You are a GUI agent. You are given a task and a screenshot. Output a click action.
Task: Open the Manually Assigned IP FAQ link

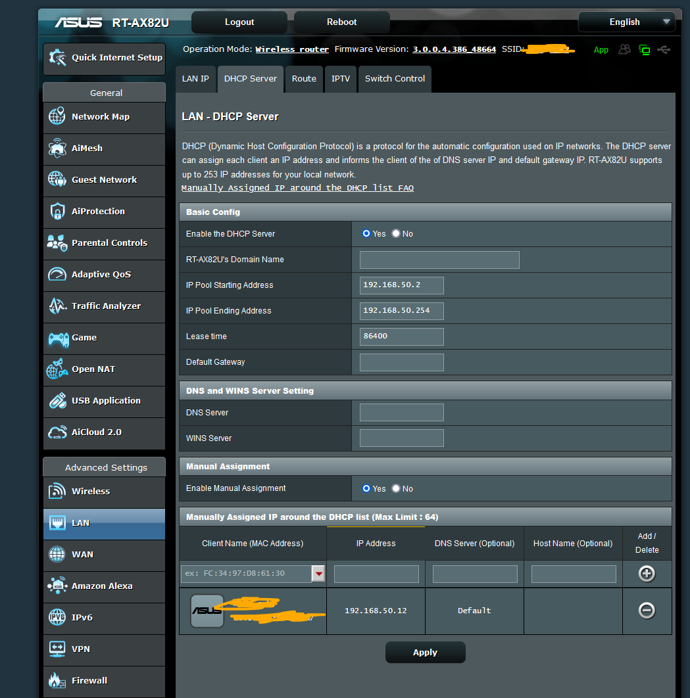[297, 188]
